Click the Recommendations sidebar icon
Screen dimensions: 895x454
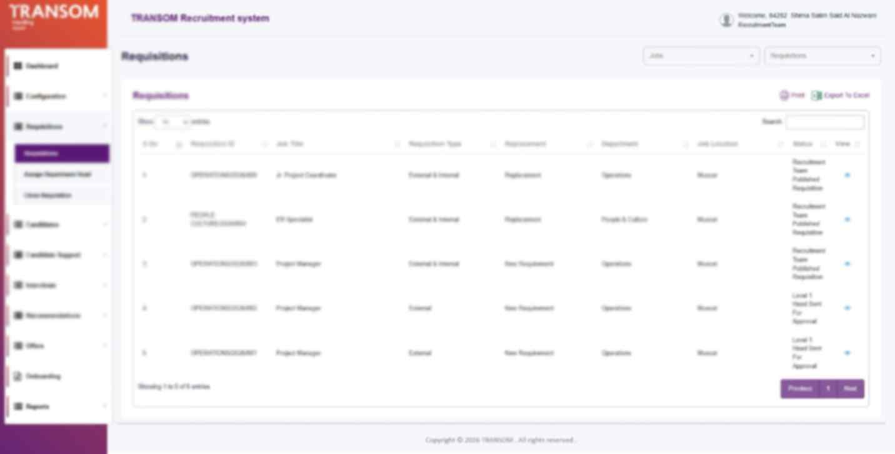click(18, 316)
